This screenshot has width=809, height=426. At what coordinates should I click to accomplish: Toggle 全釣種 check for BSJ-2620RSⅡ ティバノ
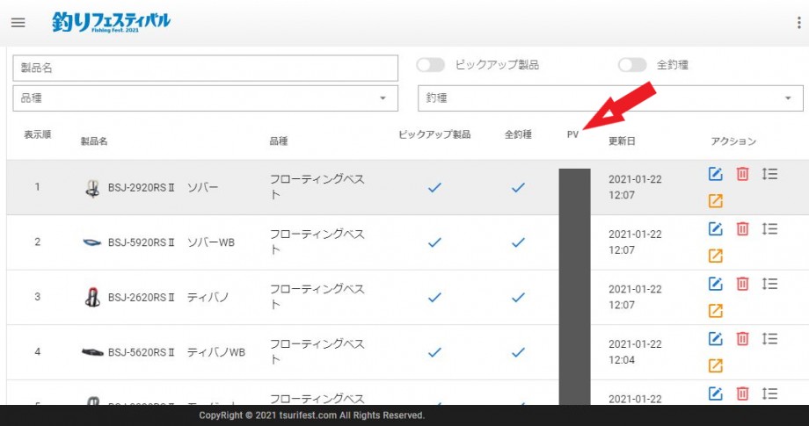click(x=518, y=297)
